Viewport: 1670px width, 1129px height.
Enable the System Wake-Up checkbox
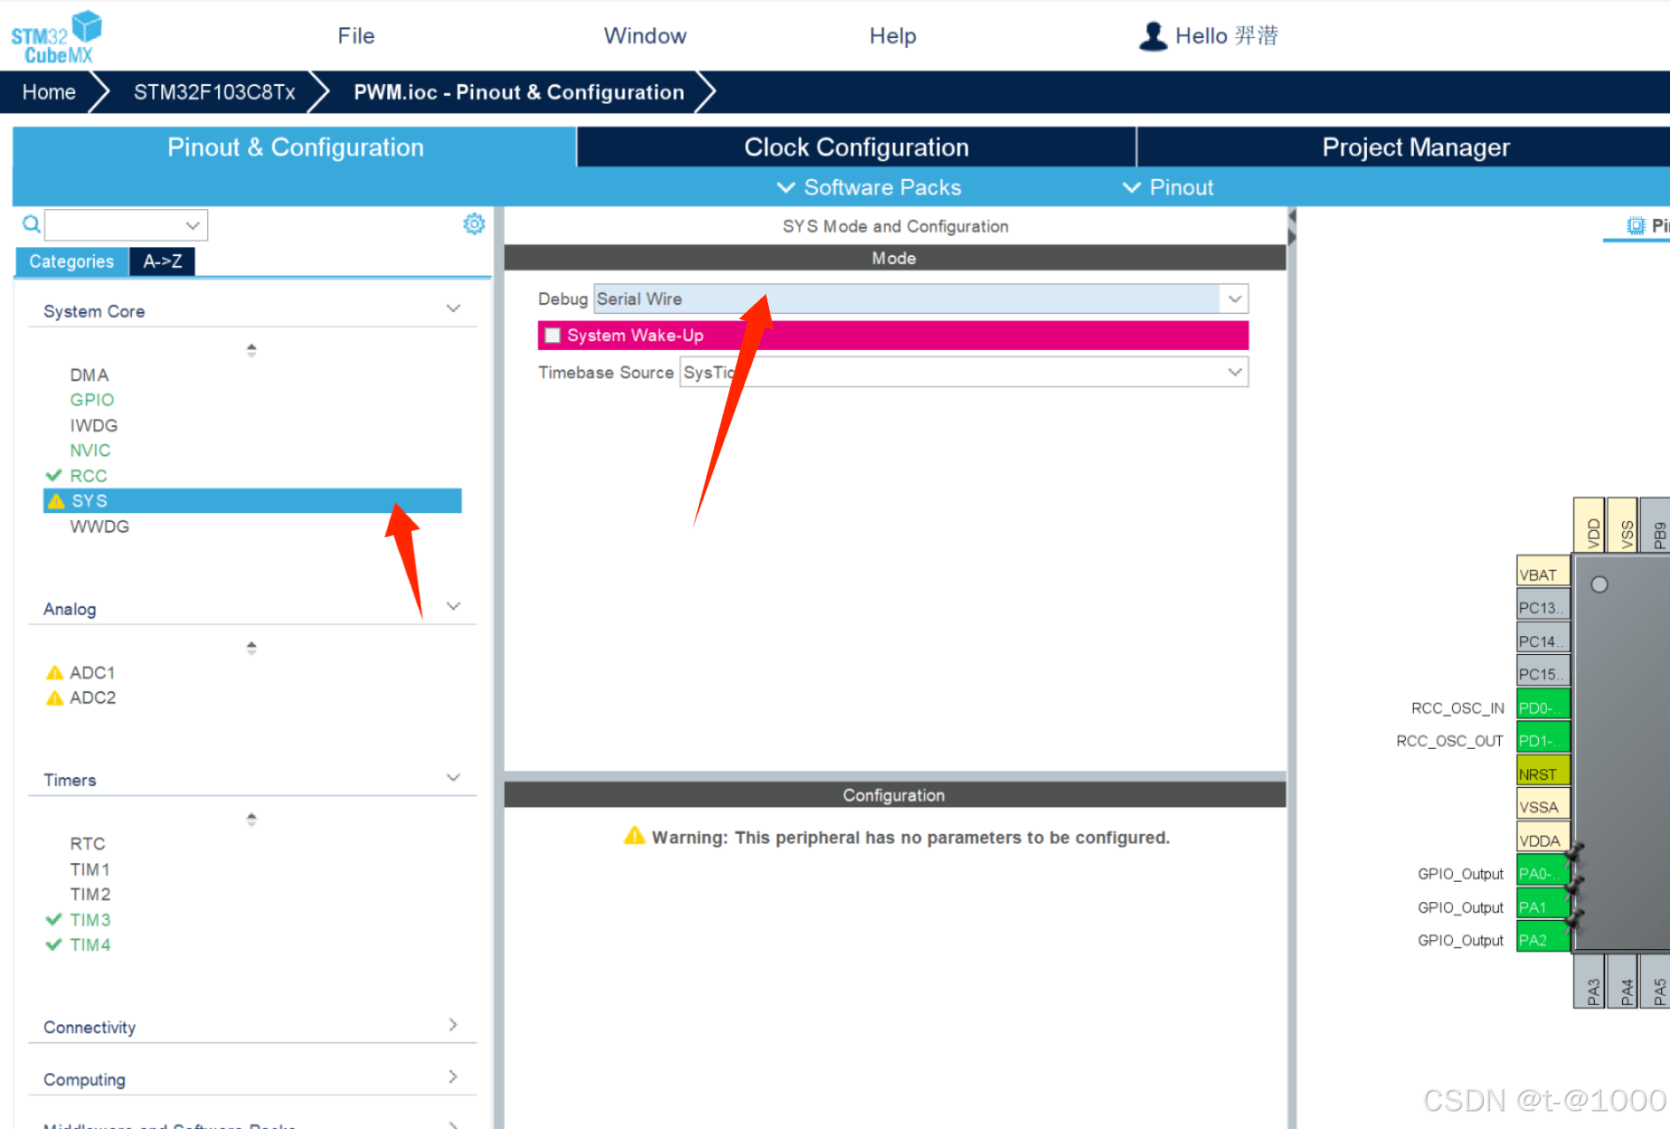coord(553,335)
